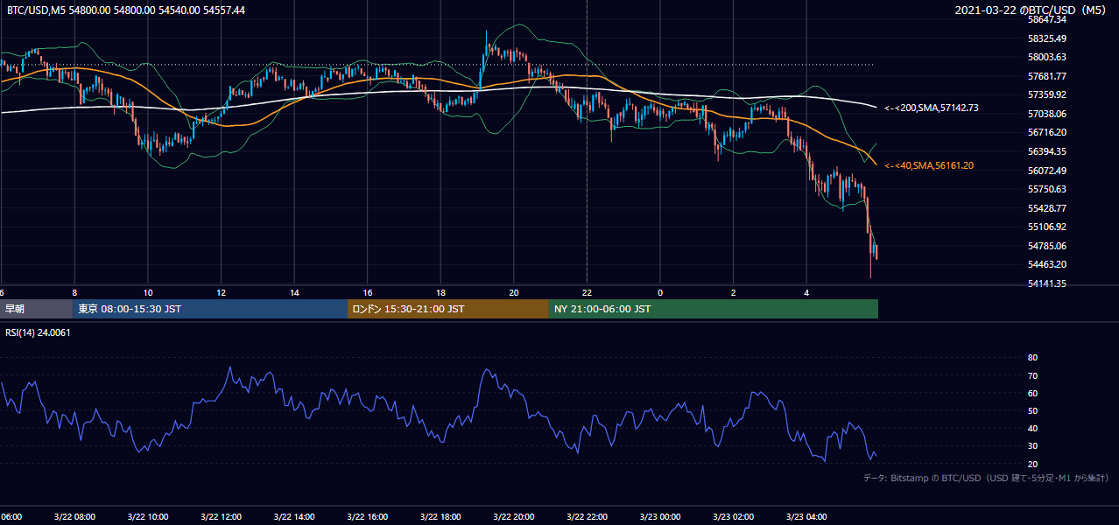Click the 早朝 session bar
This screenshot has width=1119, height=525.
click(x=36, y=309)
